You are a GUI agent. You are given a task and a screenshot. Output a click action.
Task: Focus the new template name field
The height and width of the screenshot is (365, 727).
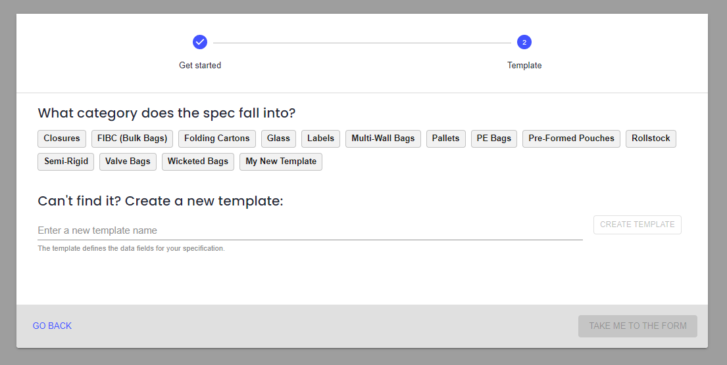310,230
